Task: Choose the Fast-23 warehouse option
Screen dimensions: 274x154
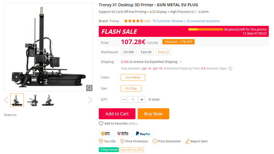Action: point(163,52)
